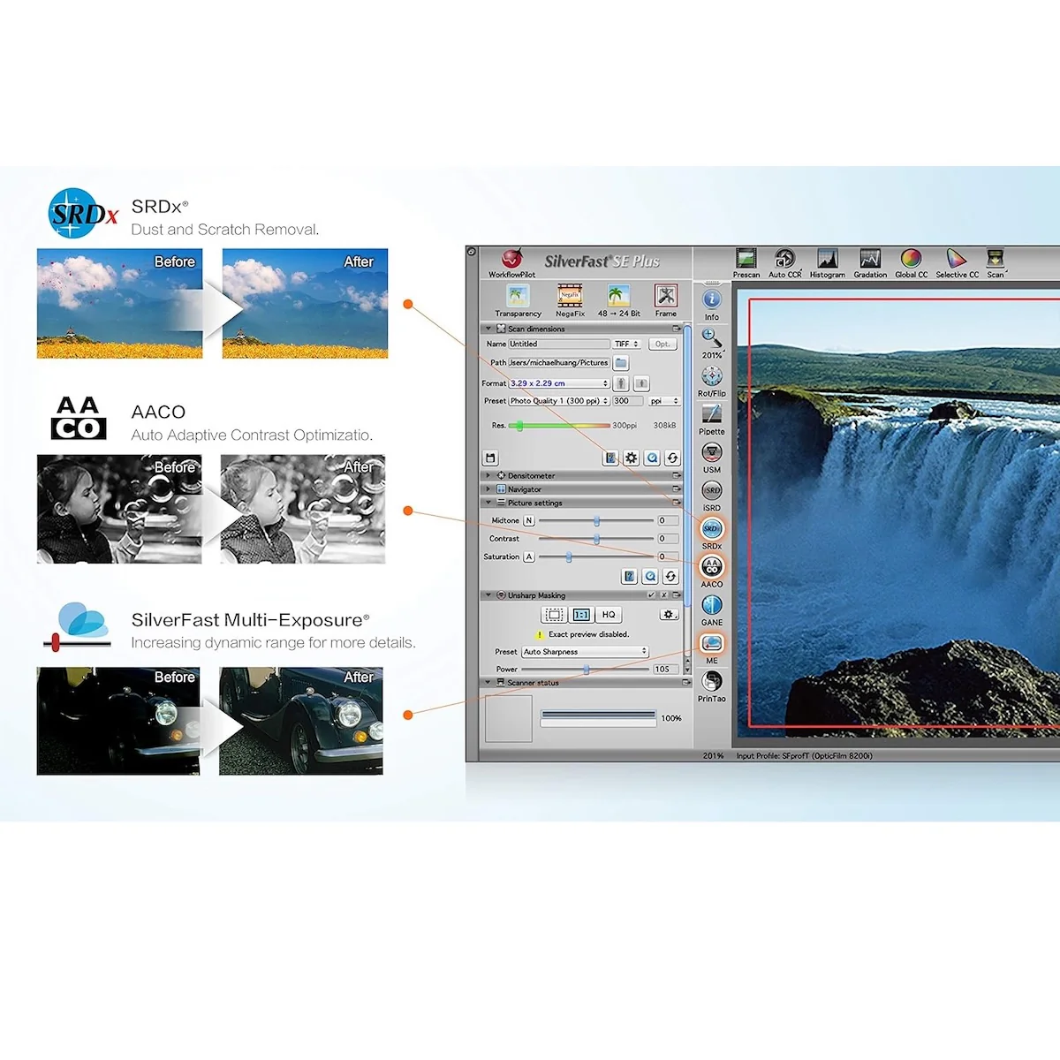The height and width of the screenshot is (1060, 1060).
Task: Open the TIFF file format dropdown
Action: (626, 344)
